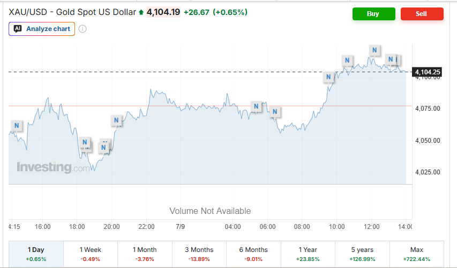The height and width of the screenshot is (268, 457).
Task: Click the info icon beside Analyze chart
Action: [x=83, y=29]
